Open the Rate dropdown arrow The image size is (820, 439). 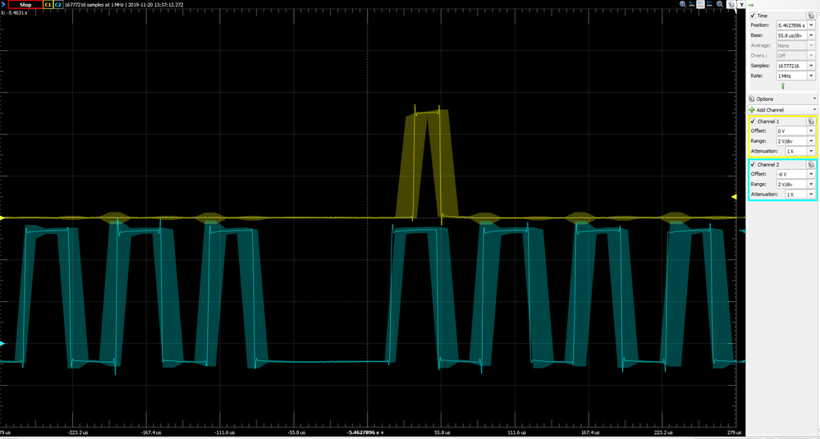811,75
